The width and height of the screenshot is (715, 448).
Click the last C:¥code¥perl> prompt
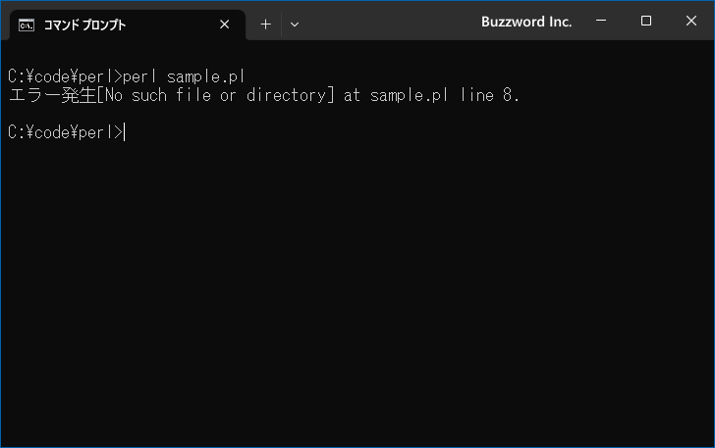(65, 132)
